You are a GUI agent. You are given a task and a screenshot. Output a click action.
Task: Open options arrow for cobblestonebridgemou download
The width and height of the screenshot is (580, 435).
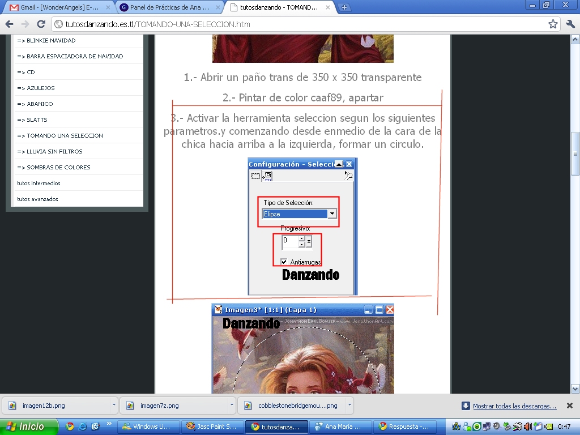[349, 406]
